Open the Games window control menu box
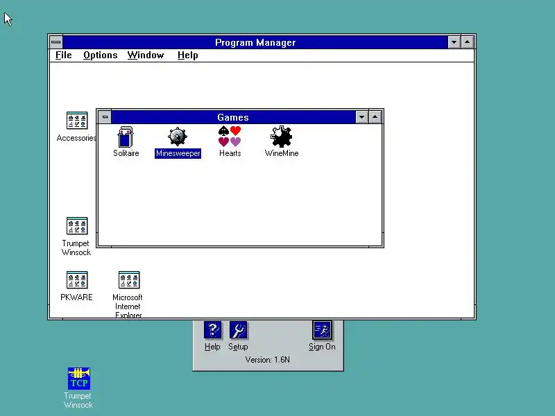The width and height of the screenshot is (555, 416). 105,116
